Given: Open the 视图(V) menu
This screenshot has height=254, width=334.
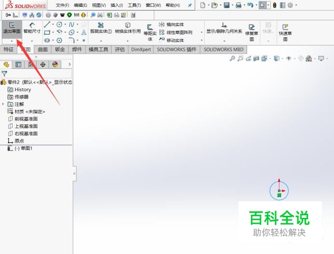Looking at the screenshot, I should pyautogui.click(x=99, y=5).
